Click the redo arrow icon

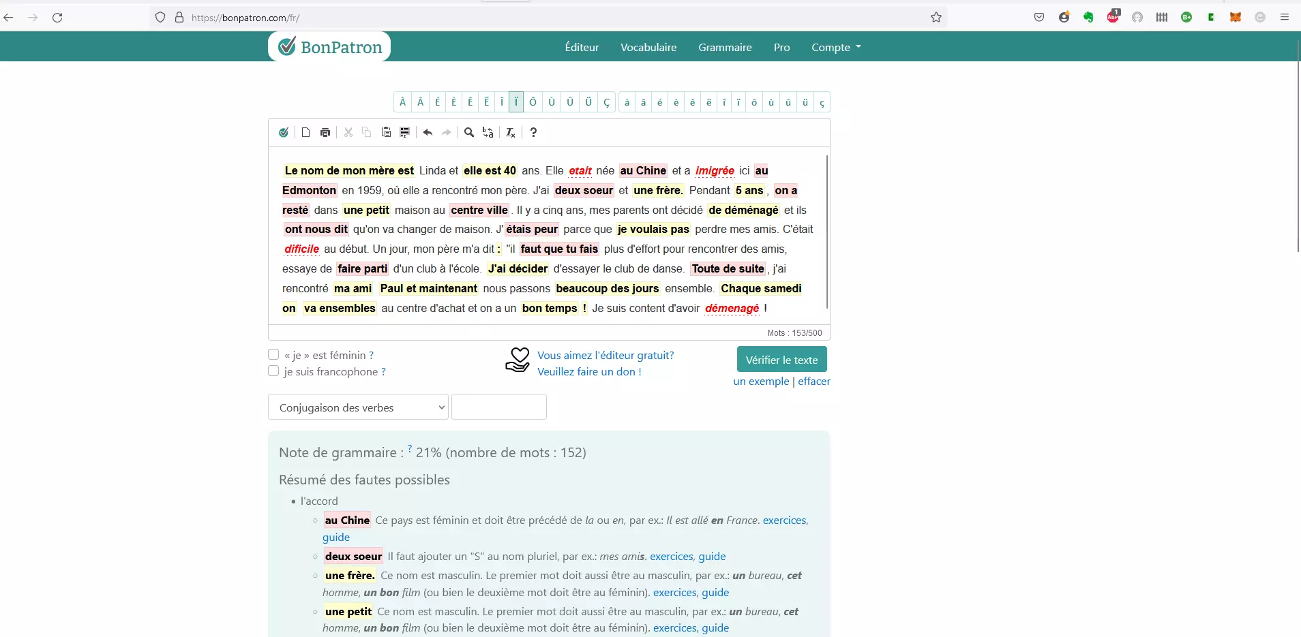pos(447,132)
